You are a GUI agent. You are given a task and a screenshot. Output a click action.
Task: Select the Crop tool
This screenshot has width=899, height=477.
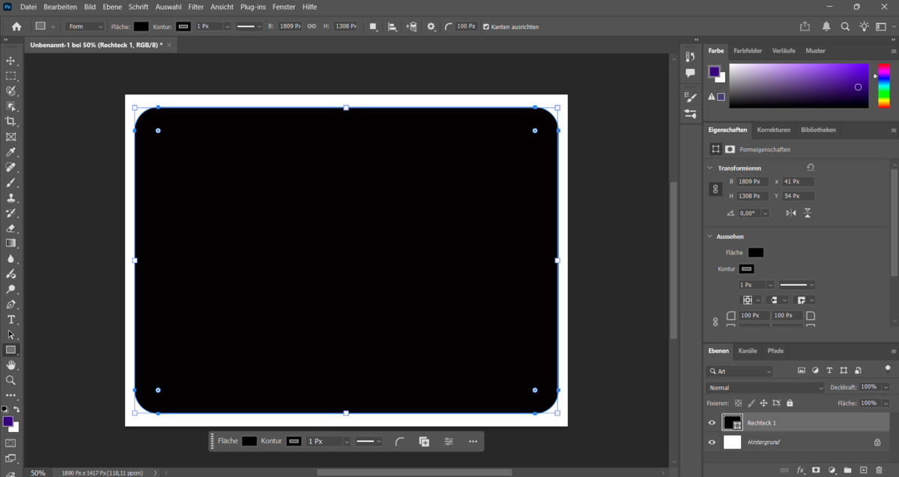[10, 121]
